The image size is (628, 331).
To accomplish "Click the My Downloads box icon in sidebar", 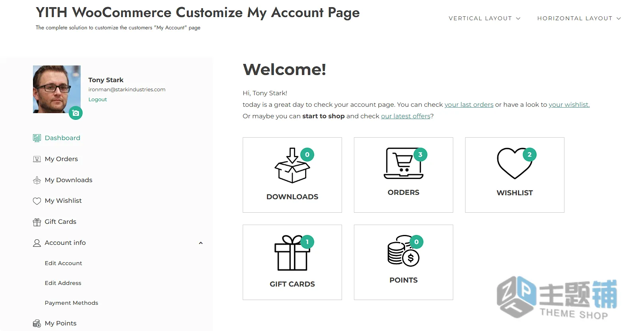I will click(37, 180).
